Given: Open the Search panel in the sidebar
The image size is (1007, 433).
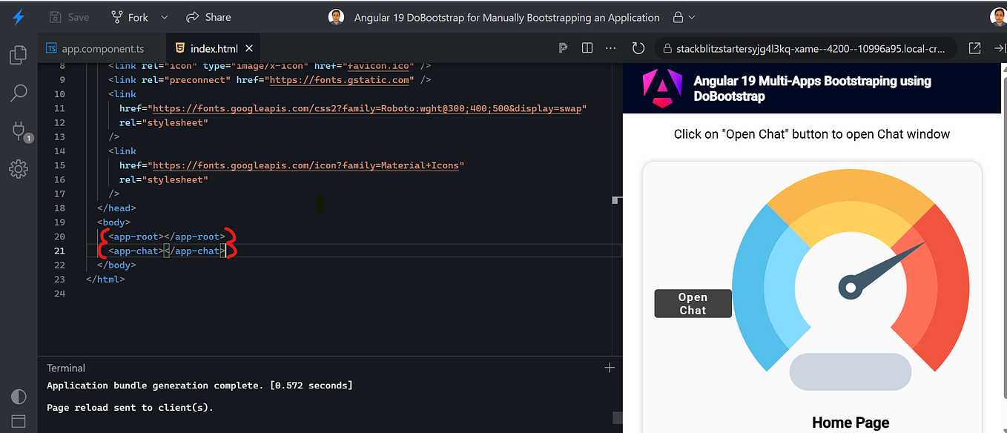Looking at the screenshot, I should click(x=18, y=93).
